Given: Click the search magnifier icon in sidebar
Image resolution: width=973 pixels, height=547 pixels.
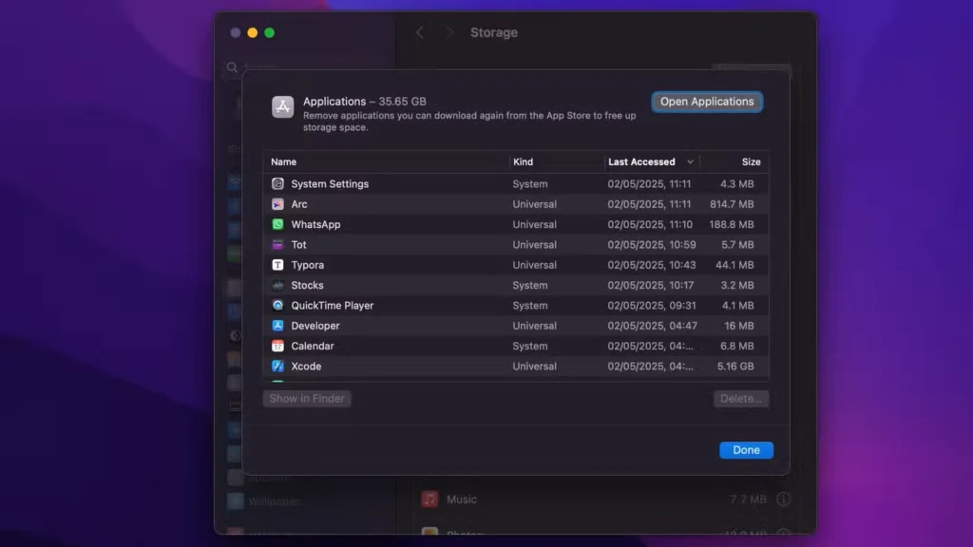Looking at the screenshot, I should (x=232, y=67).
